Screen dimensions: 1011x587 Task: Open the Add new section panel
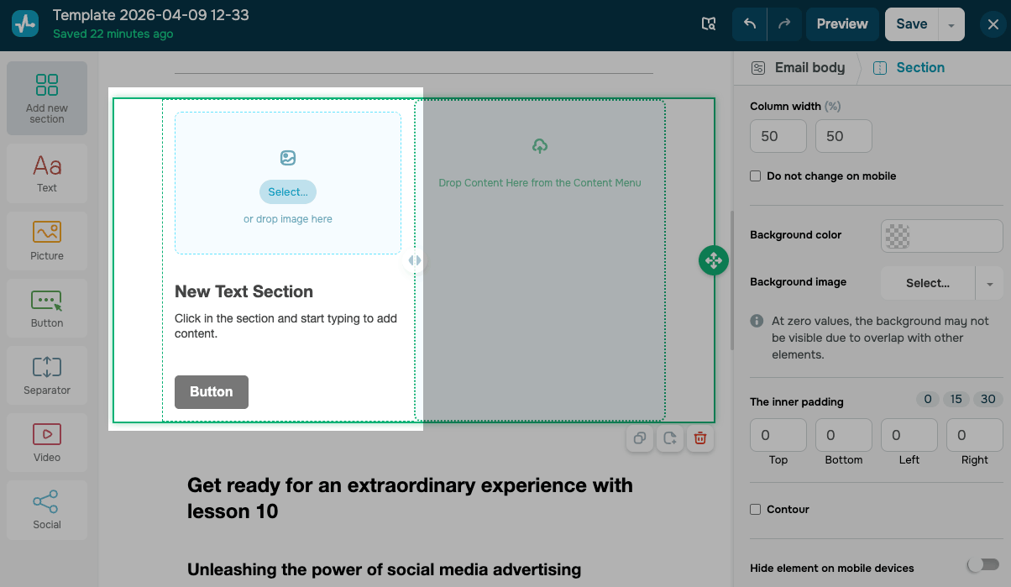point(47,98)
